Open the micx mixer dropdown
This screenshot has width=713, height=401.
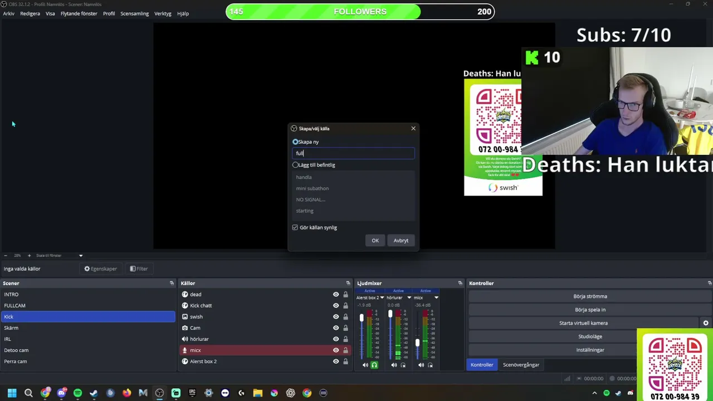[436, 298]
